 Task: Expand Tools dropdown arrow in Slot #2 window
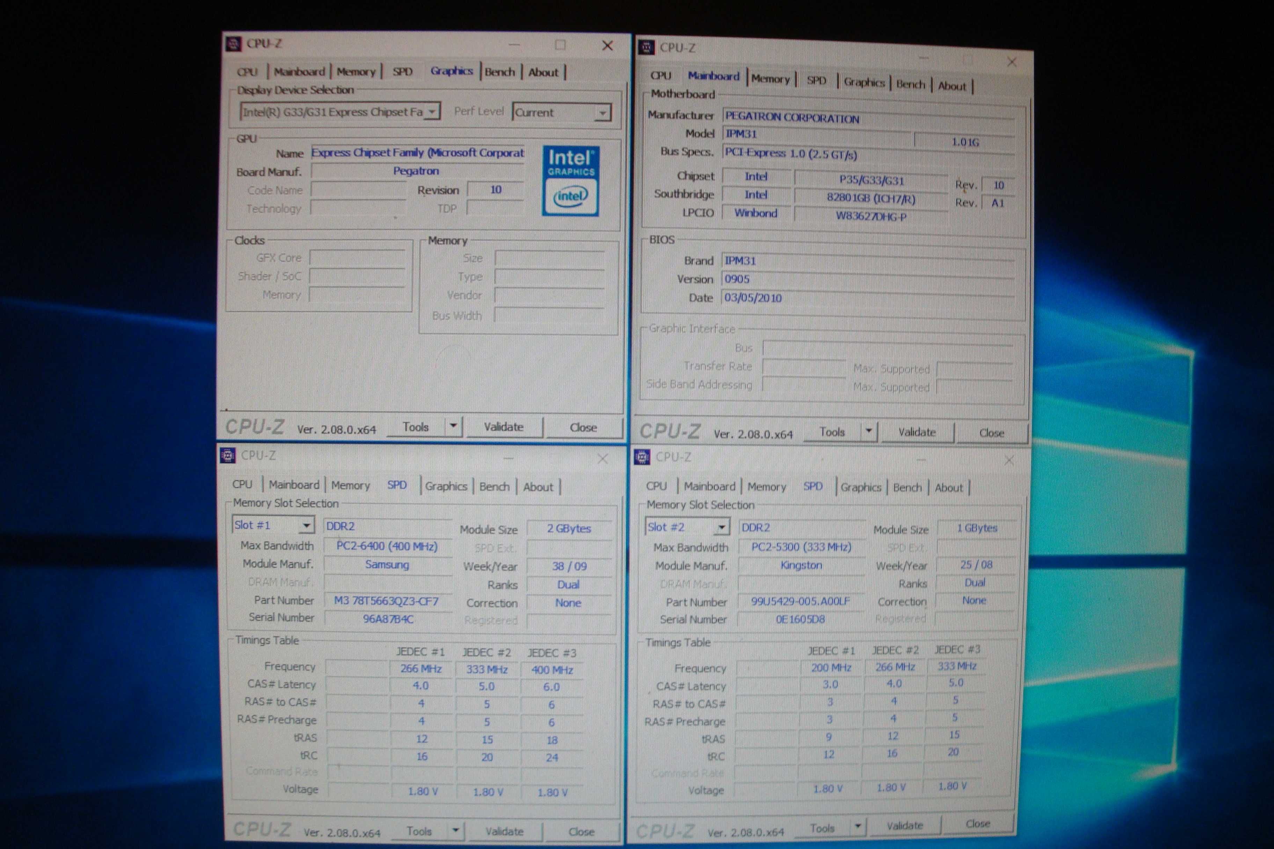coord(857,826)
